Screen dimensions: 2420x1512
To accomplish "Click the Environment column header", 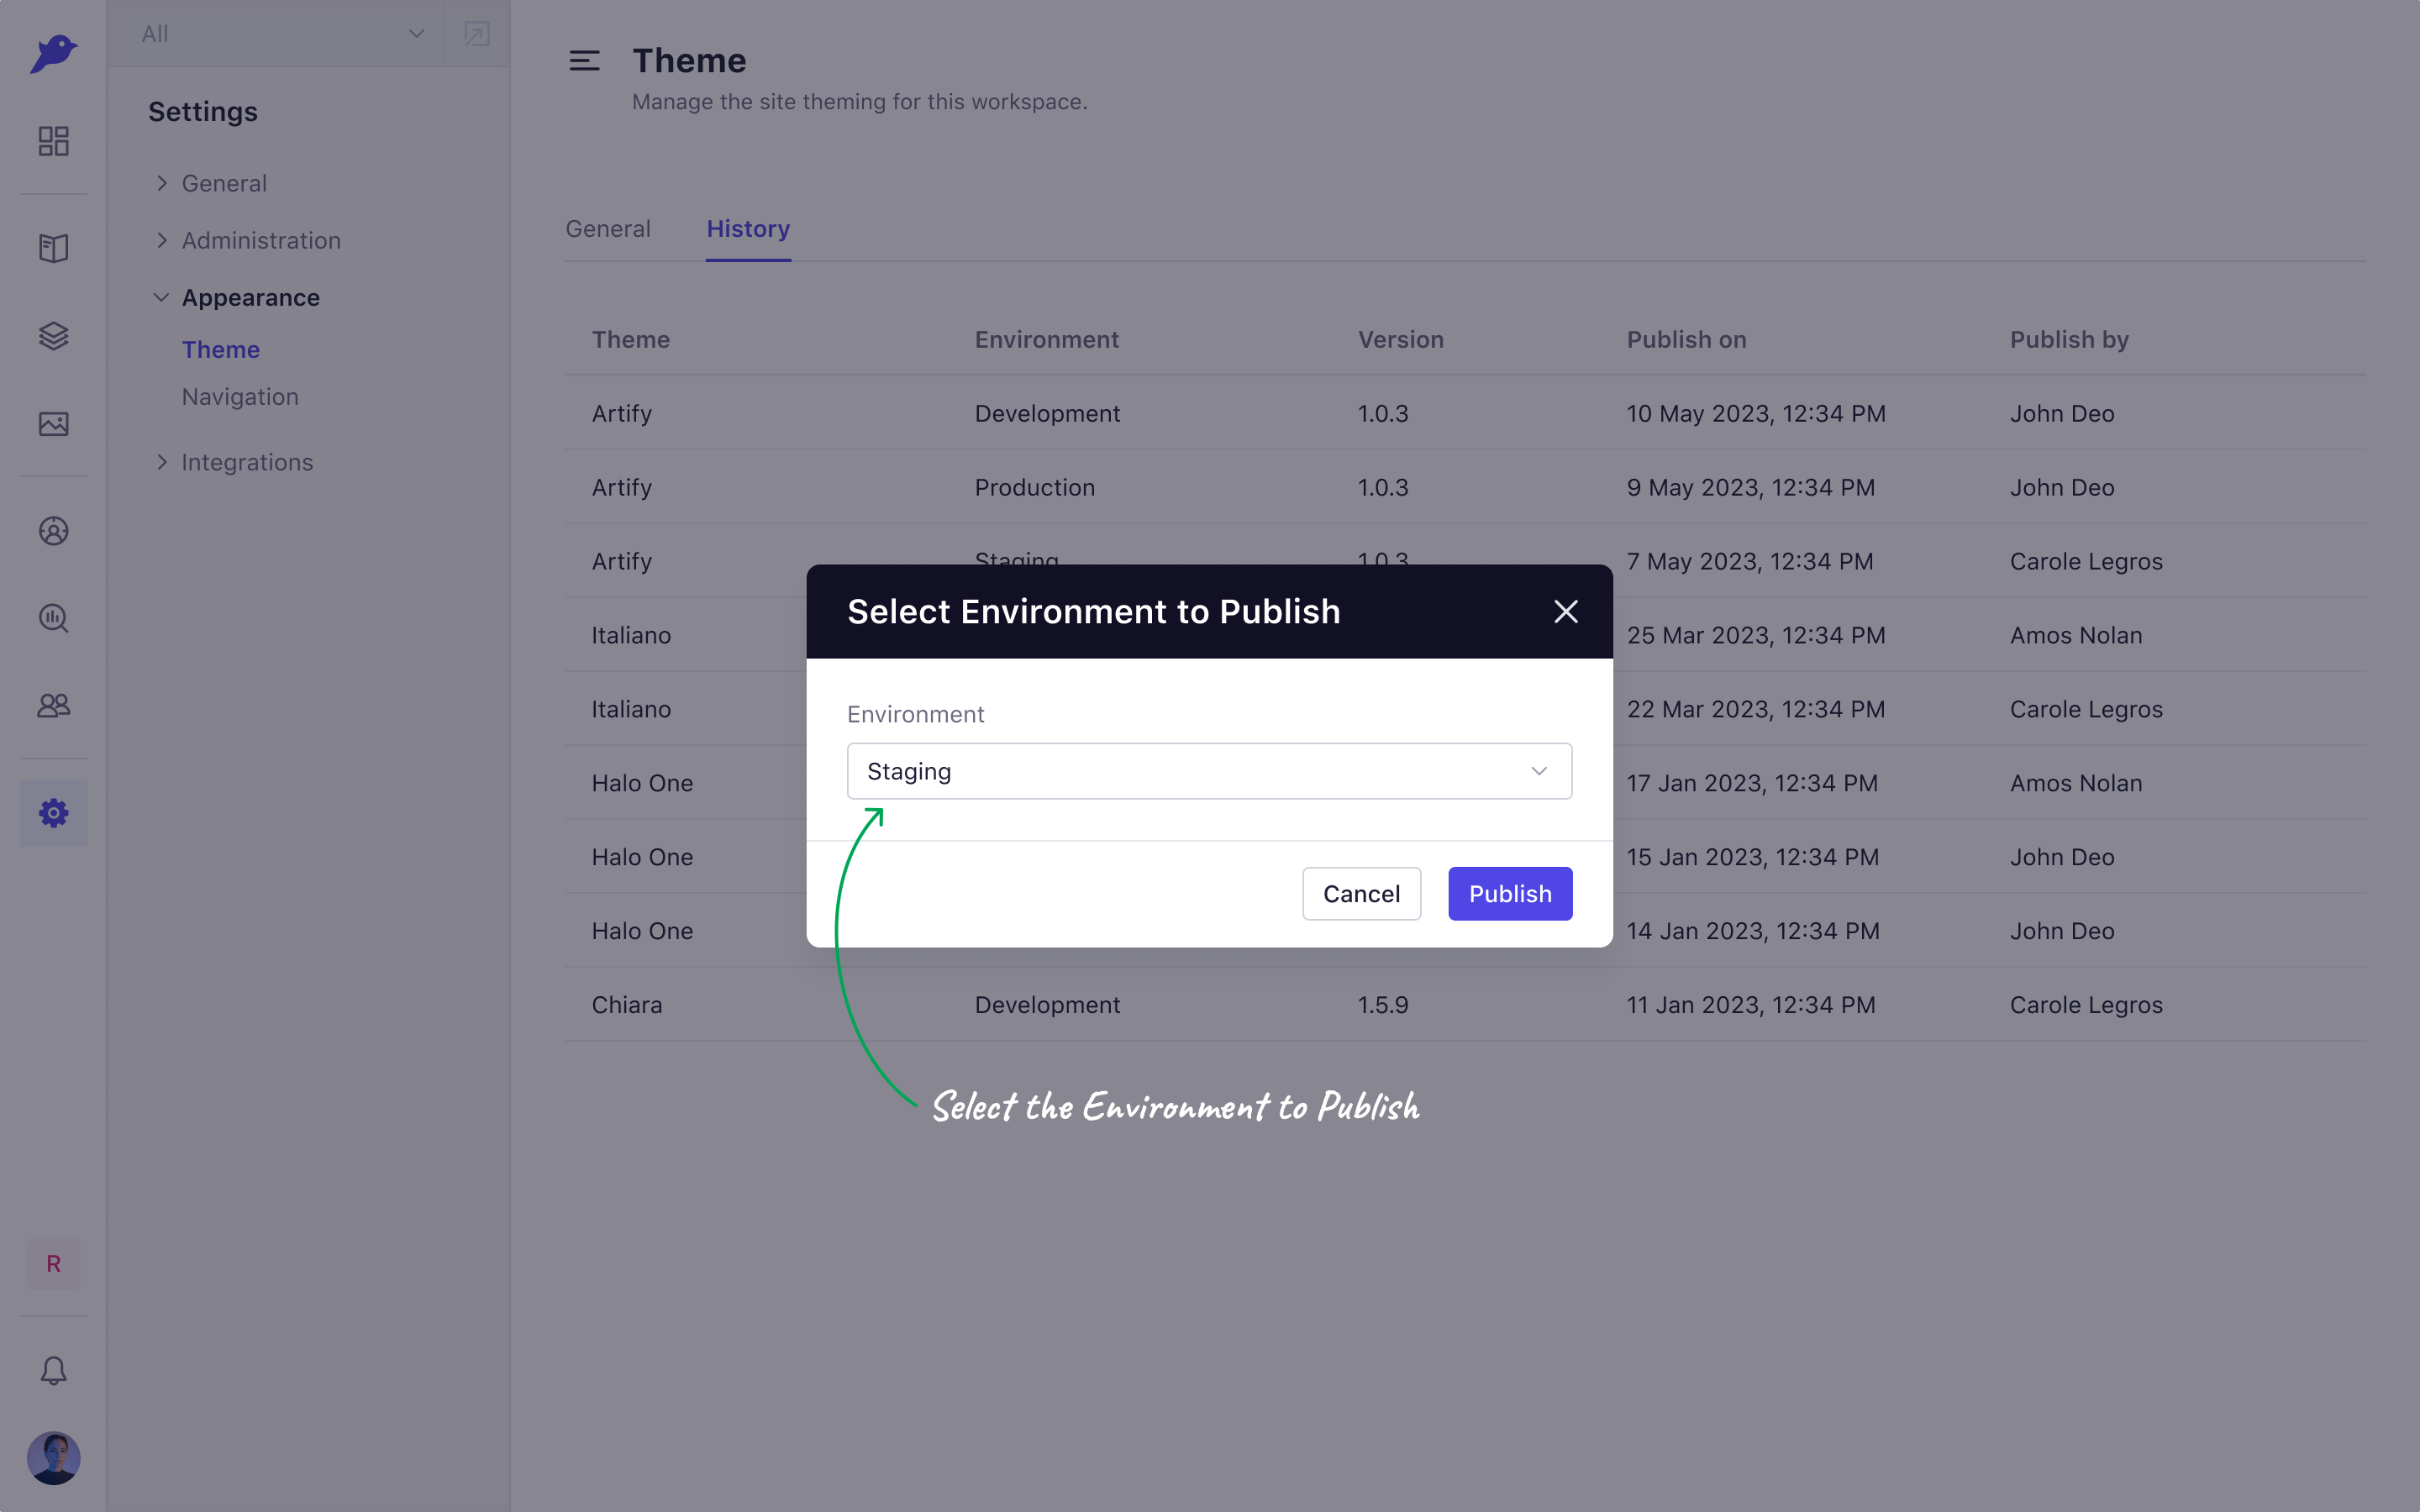I will [x=1047, y=339].
